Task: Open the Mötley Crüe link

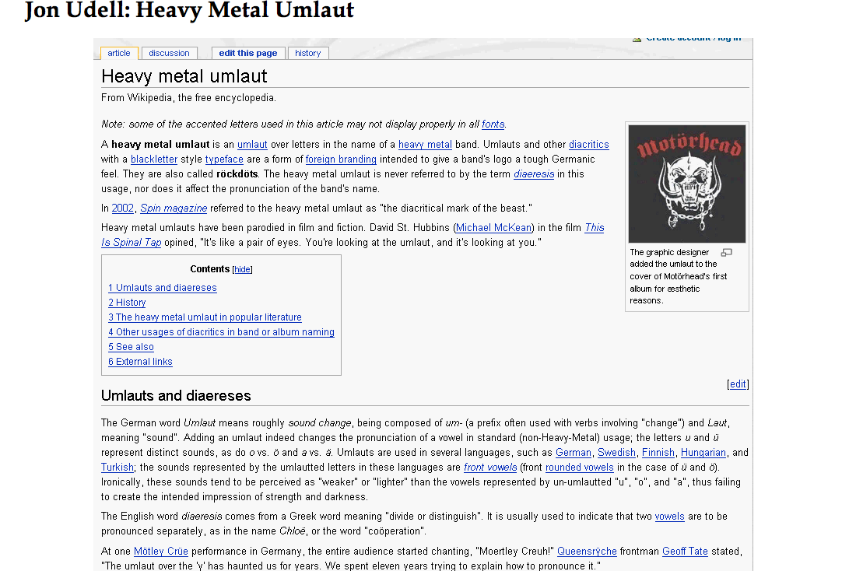Action: [x=161, y=552]
